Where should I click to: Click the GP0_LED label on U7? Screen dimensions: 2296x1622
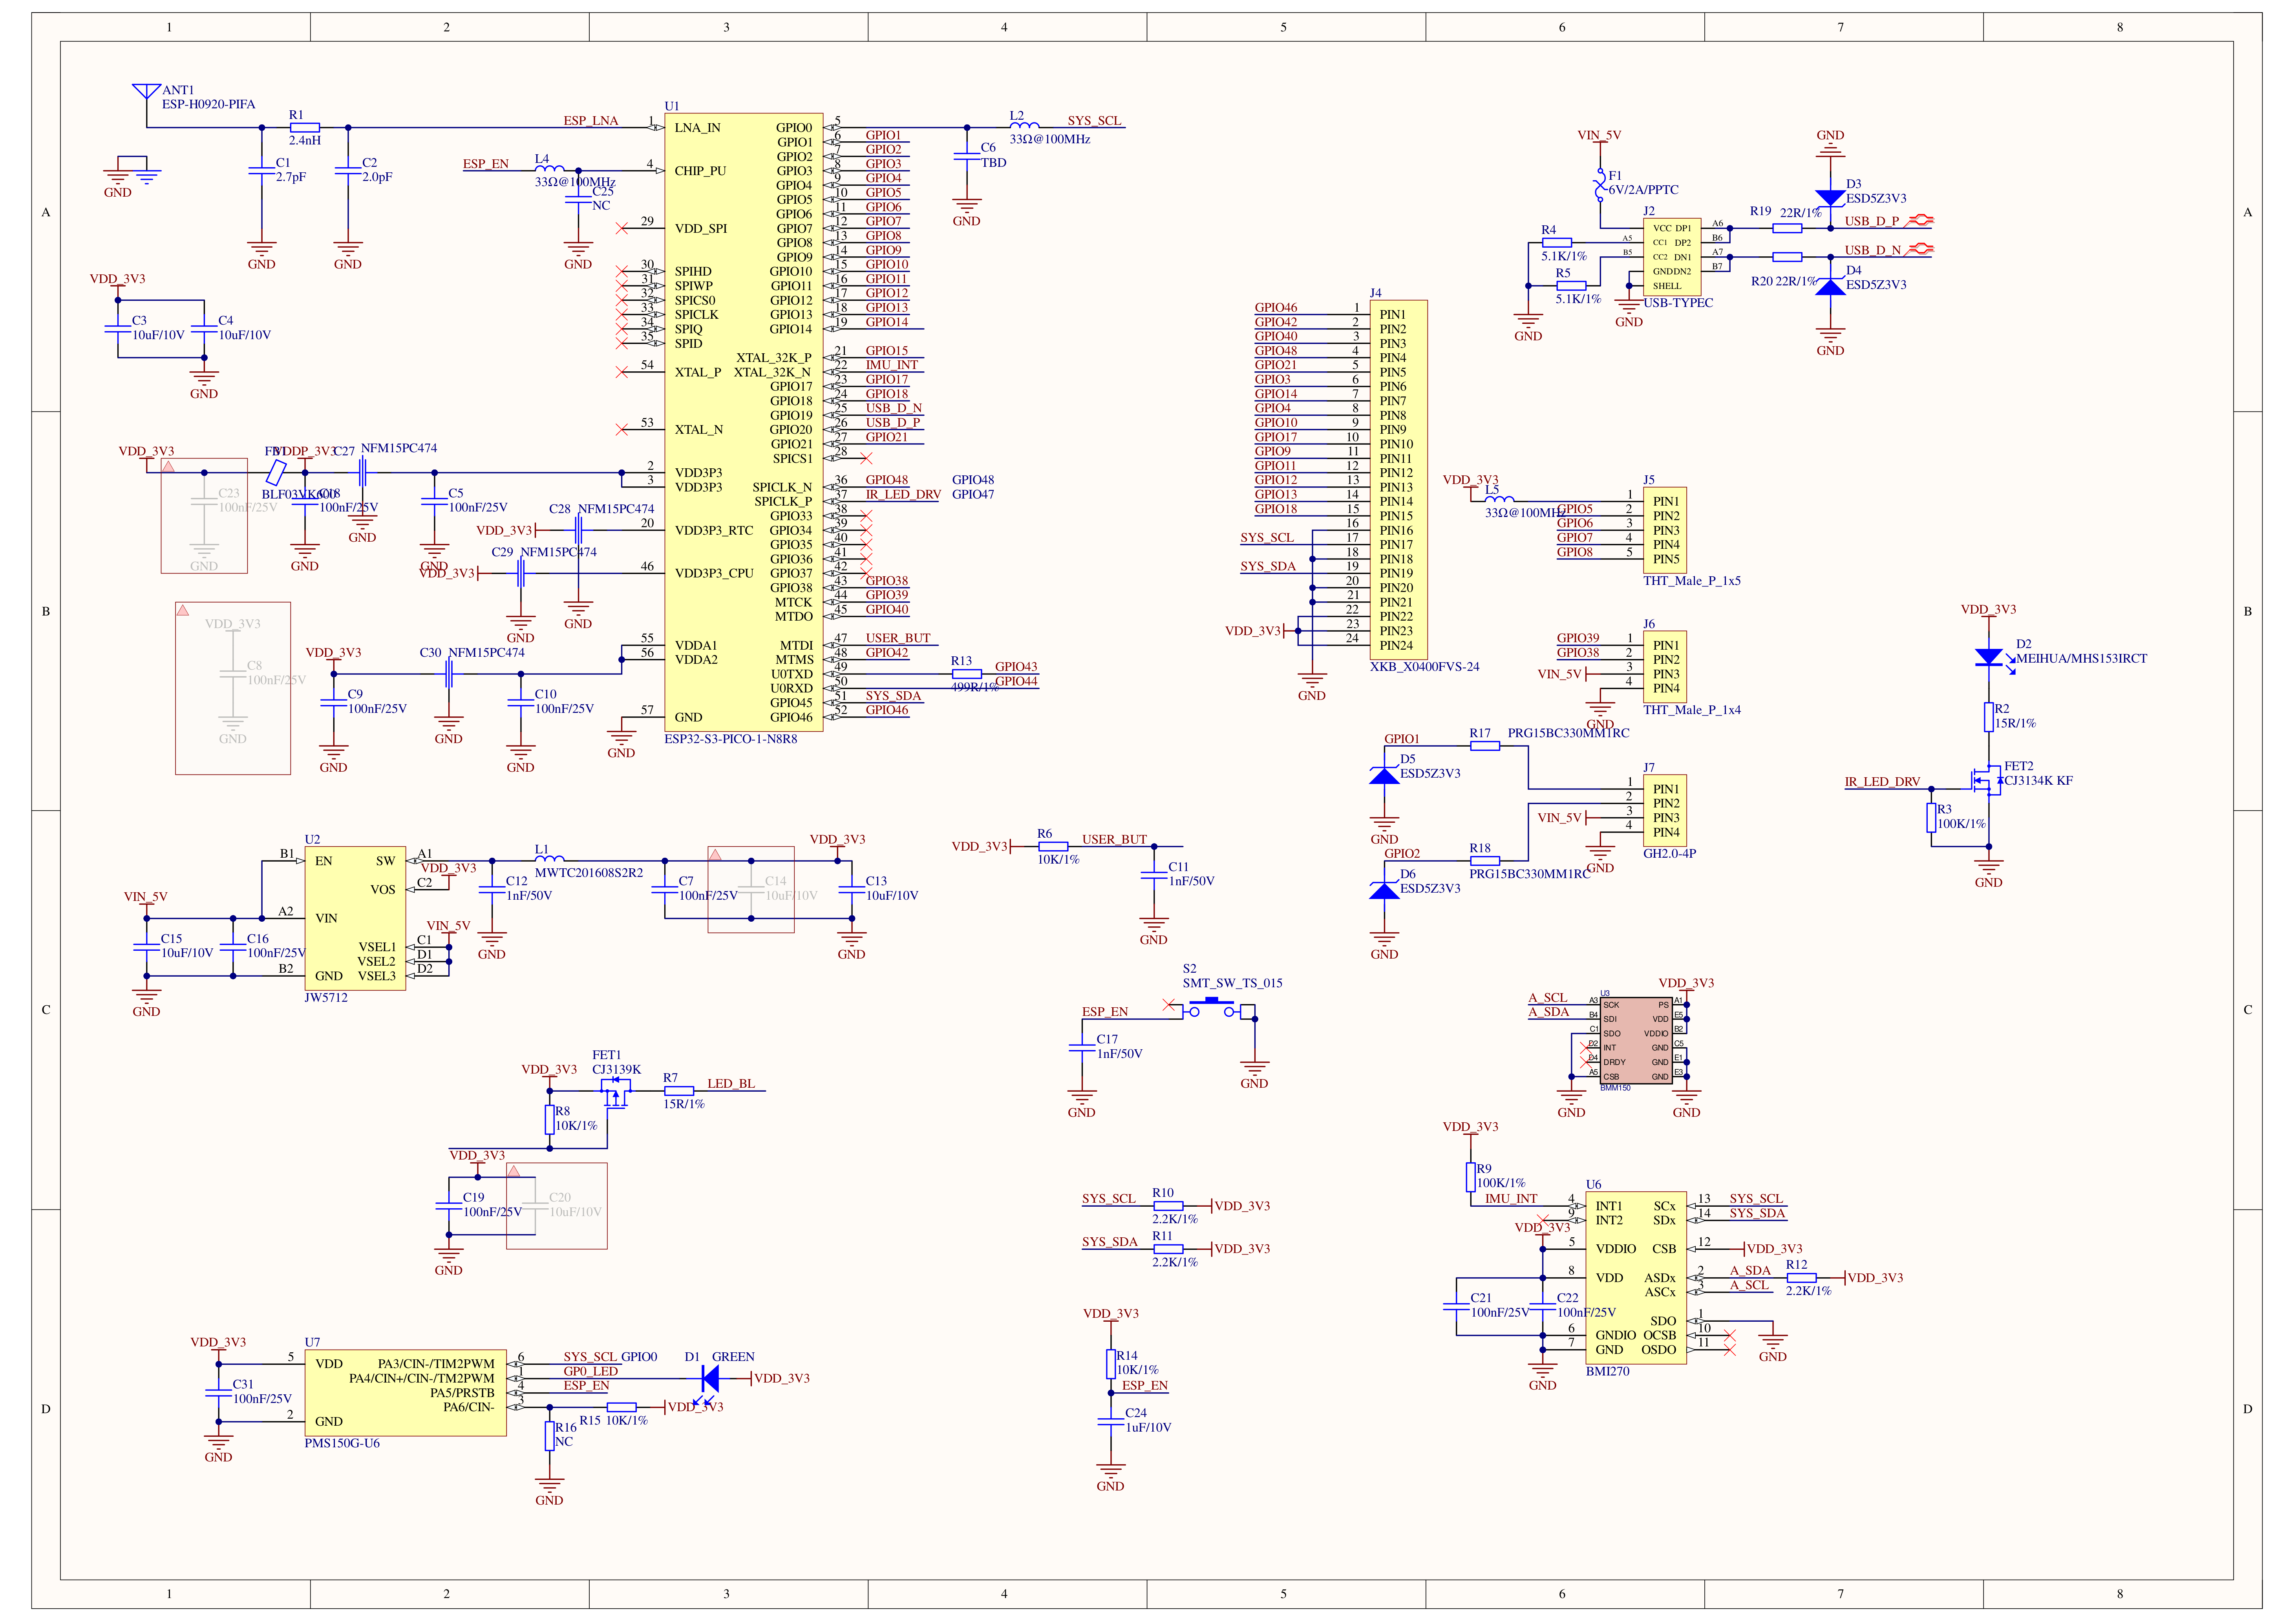tap(591, 1371)
